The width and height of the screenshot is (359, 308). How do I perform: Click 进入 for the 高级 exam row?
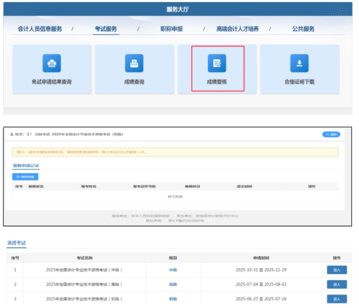coord(337,284)
